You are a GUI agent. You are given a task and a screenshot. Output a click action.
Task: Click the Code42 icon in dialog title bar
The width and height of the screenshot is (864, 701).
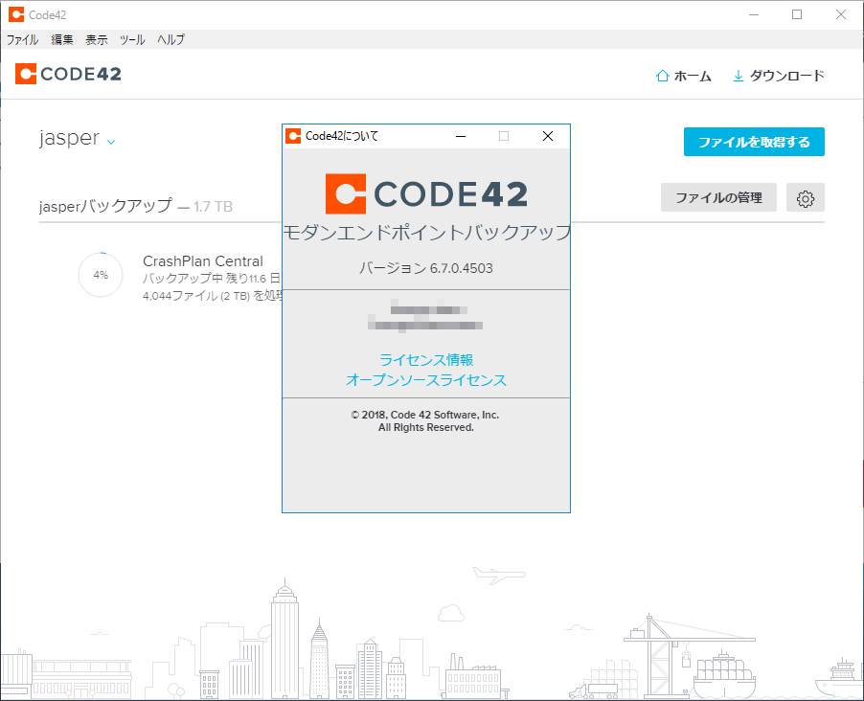click(x=293, y=136)
